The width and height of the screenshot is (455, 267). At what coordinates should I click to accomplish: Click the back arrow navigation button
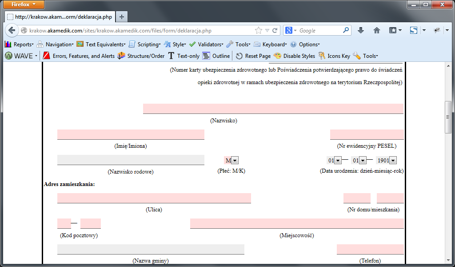12,30
